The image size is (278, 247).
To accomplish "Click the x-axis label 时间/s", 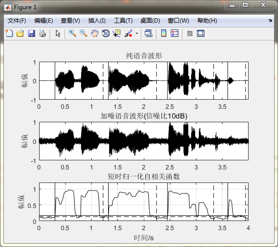I will pyautogui.click(x=144, y=238).
